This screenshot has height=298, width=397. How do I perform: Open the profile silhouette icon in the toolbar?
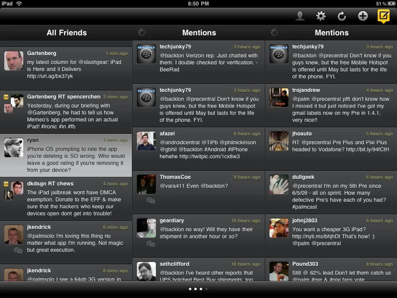300,16
